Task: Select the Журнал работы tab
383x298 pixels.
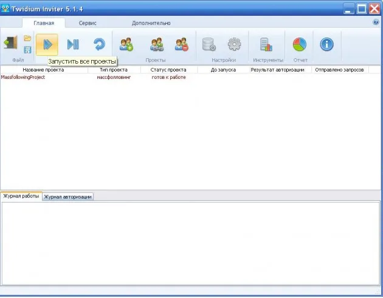Action: (x=21, y=196)
